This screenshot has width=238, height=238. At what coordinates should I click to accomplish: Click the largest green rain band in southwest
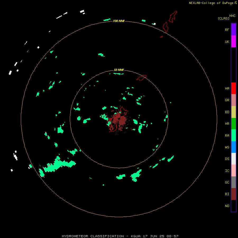[59, 165]
